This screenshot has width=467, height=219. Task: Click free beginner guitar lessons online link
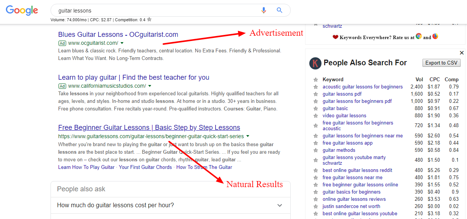click(x=360, y=185)
